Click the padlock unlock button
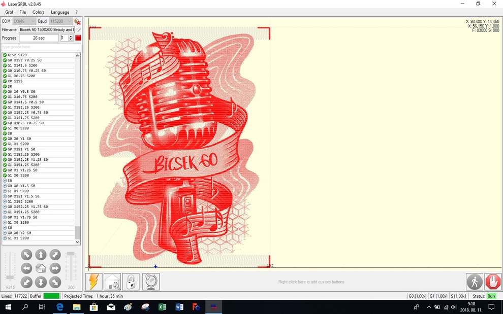This screenshot has width=503, height=314. click(x=131, y=282)
